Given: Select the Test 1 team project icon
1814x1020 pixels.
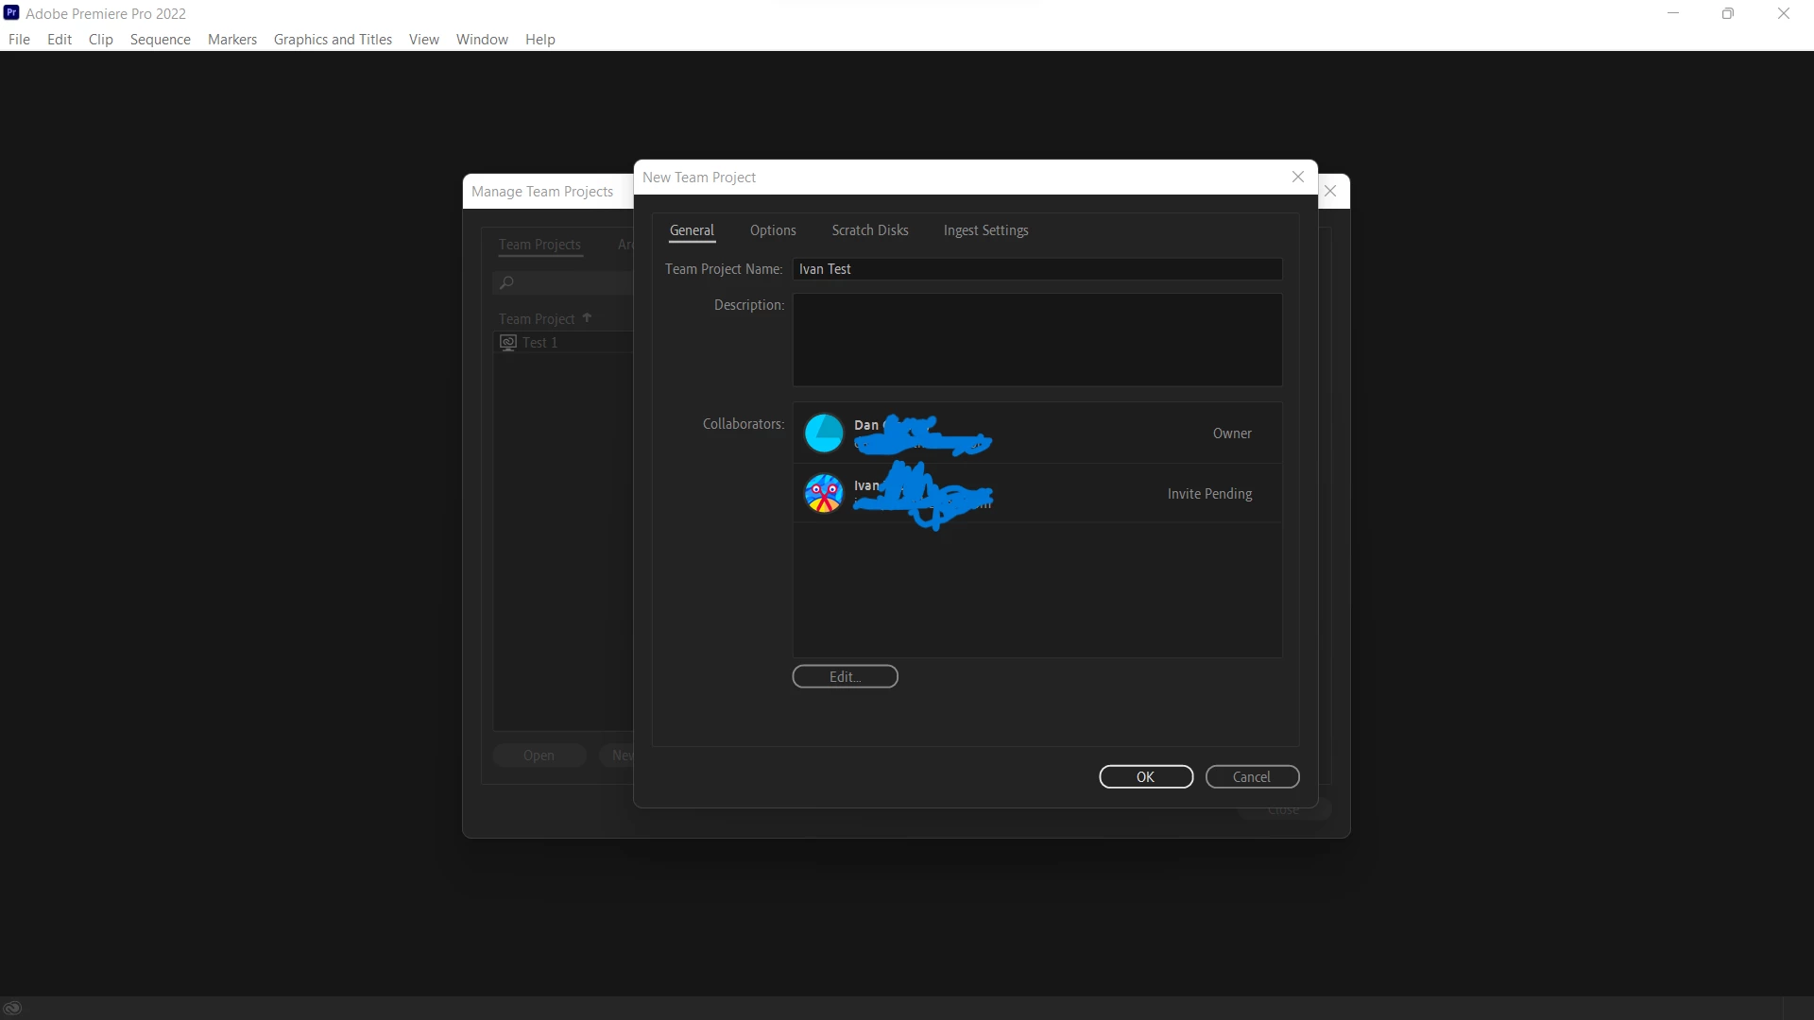Looking at the screenshot, I should tap(508, 342).
